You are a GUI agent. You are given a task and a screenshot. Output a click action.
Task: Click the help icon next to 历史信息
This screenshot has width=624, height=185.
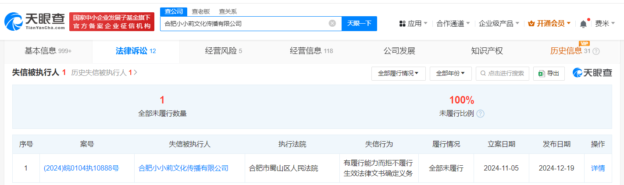tap(596, 51)
